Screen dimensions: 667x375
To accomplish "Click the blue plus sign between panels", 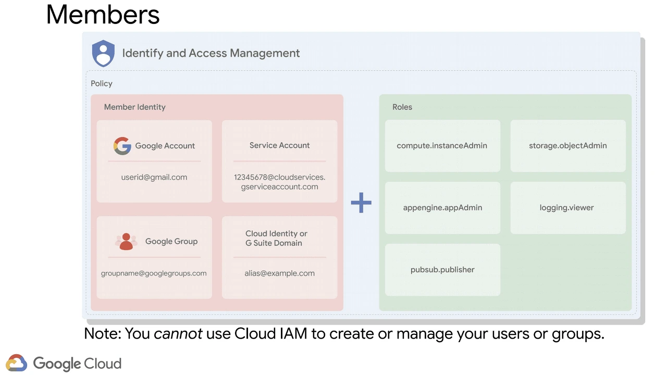I will click(x=361, y=203).
